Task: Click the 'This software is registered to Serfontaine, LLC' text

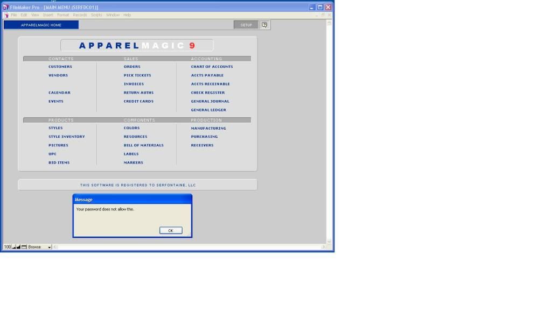Action: coord(138,185)
